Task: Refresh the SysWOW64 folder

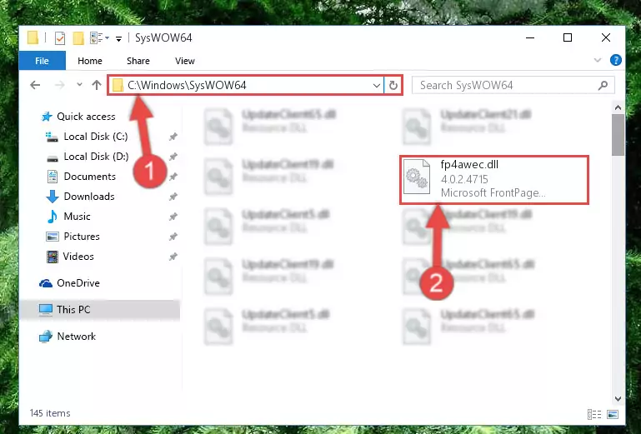Action: (x=393, y=86)
